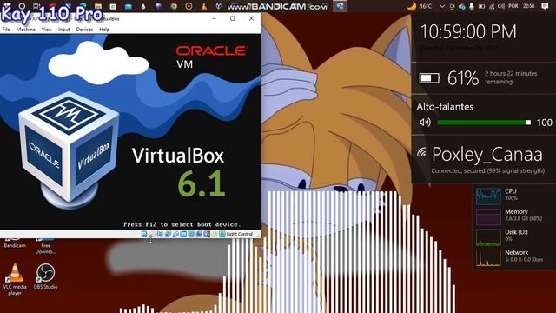Click the keyboard capture host key icon

pos(222,234)
